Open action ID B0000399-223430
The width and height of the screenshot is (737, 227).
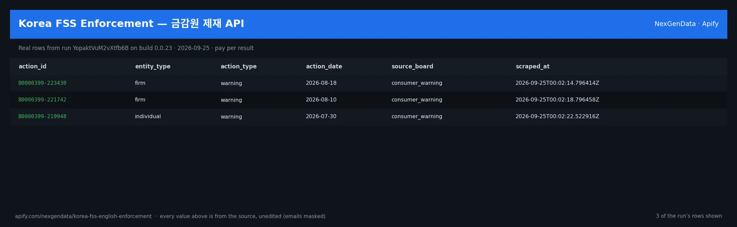click(42, 83)
